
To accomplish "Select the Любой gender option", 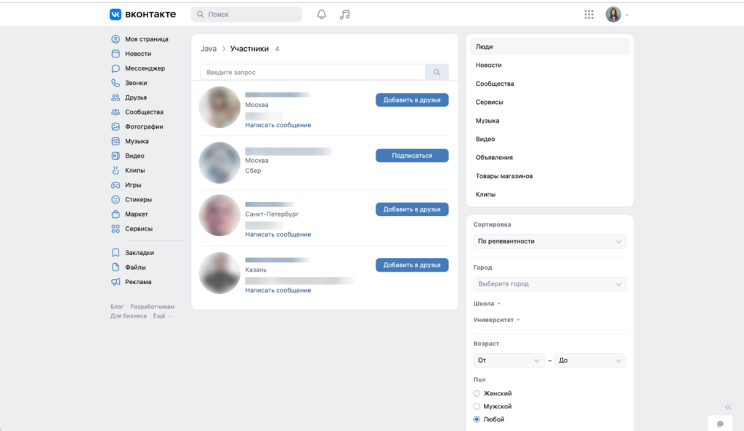I will (477, 419).
